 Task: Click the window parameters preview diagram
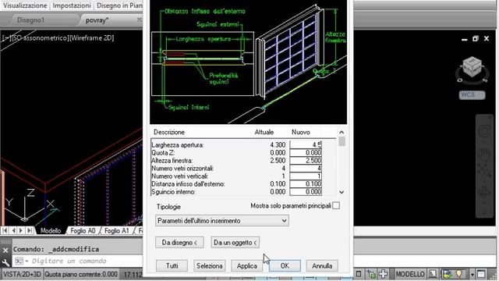pos(248,62)
